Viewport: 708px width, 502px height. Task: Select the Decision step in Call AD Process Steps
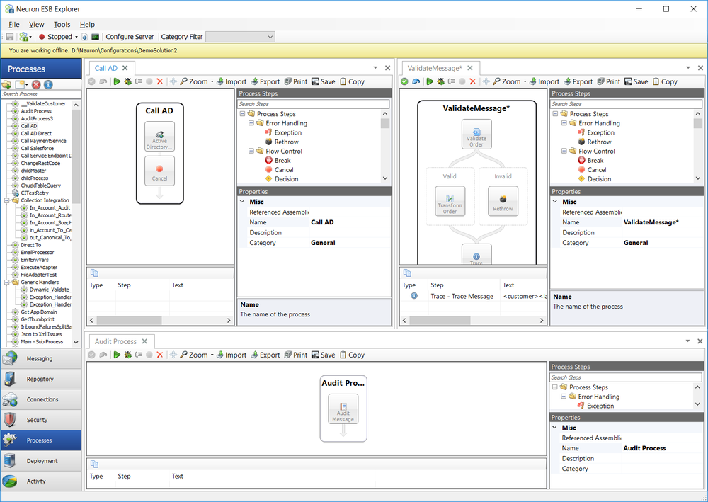tap(286, 178)
